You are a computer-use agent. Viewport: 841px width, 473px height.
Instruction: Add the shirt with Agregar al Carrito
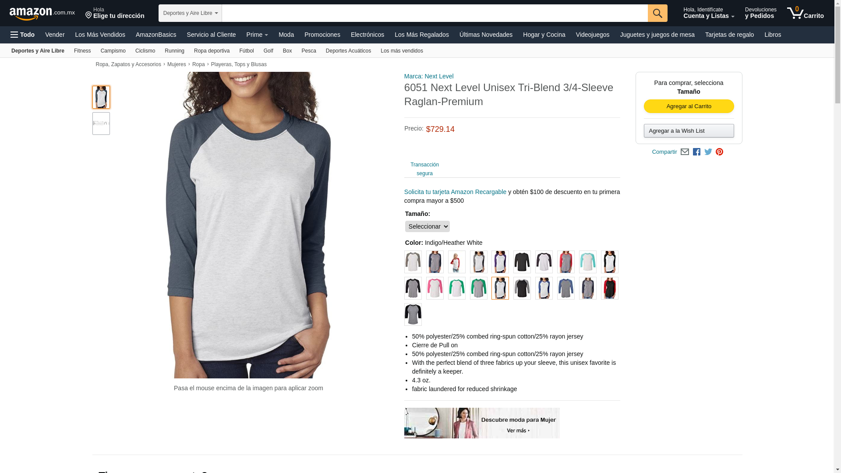(x=689, y=106)
